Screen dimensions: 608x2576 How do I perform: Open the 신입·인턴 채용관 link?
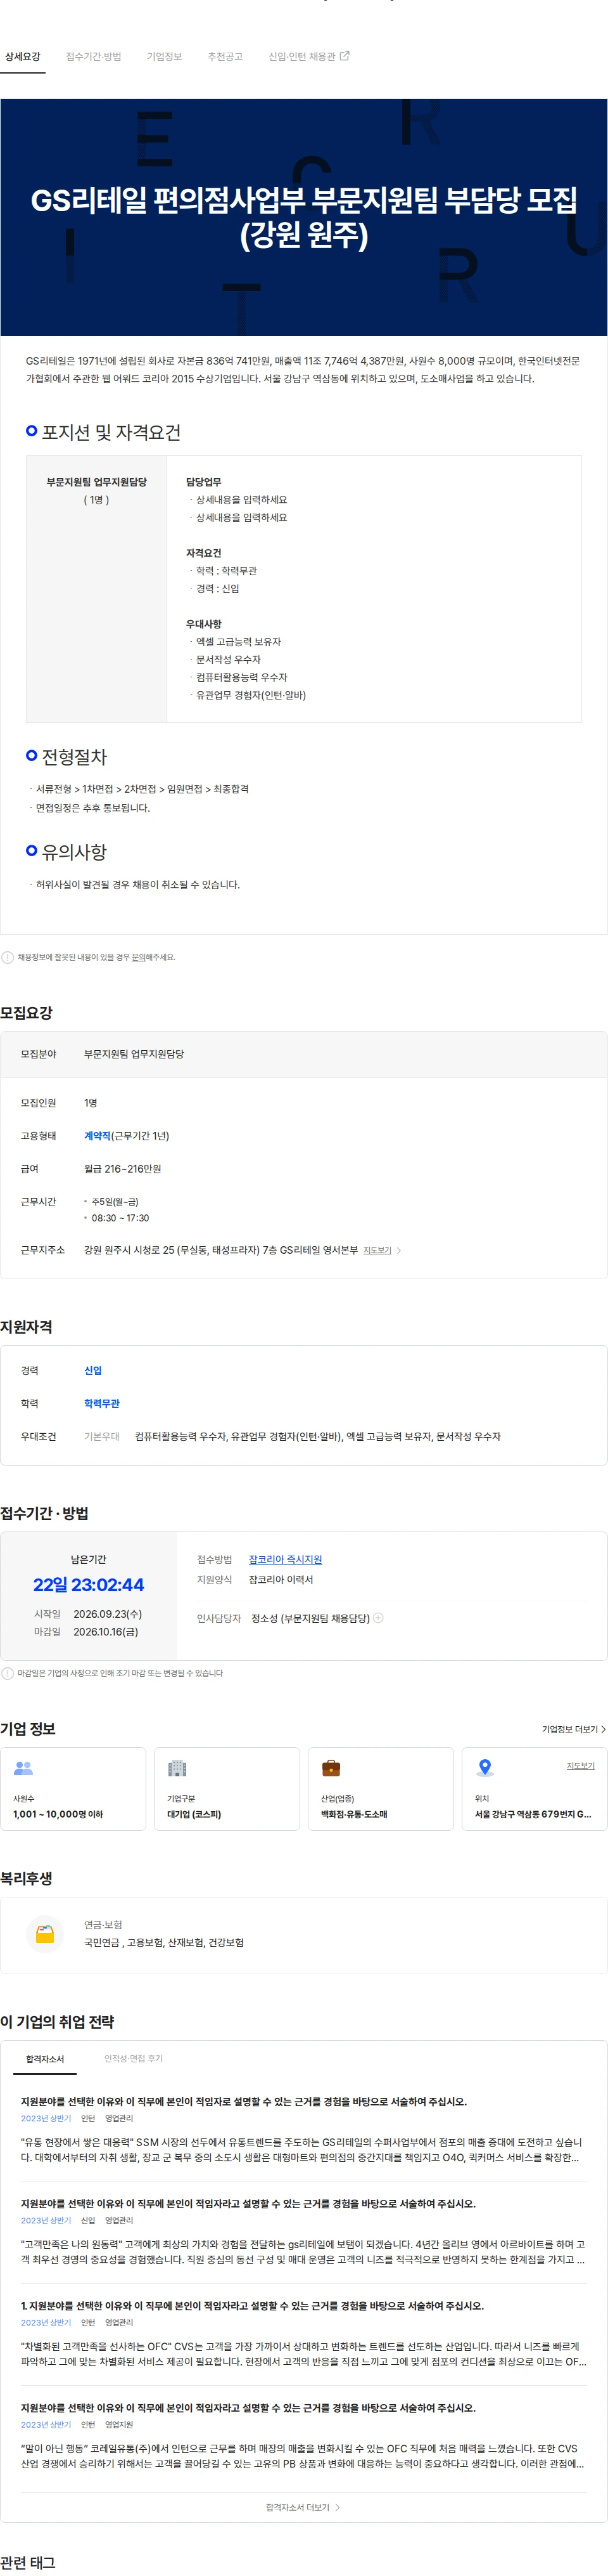301,57
